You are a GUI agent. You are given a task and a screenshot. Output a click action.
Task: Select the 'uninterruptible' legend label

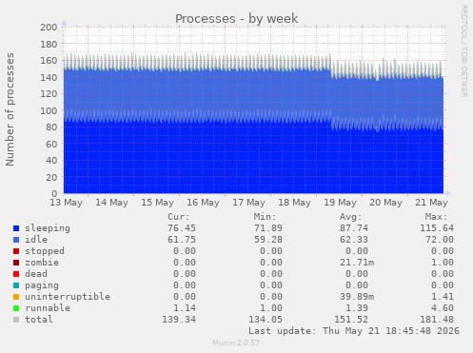click(68, 297)
